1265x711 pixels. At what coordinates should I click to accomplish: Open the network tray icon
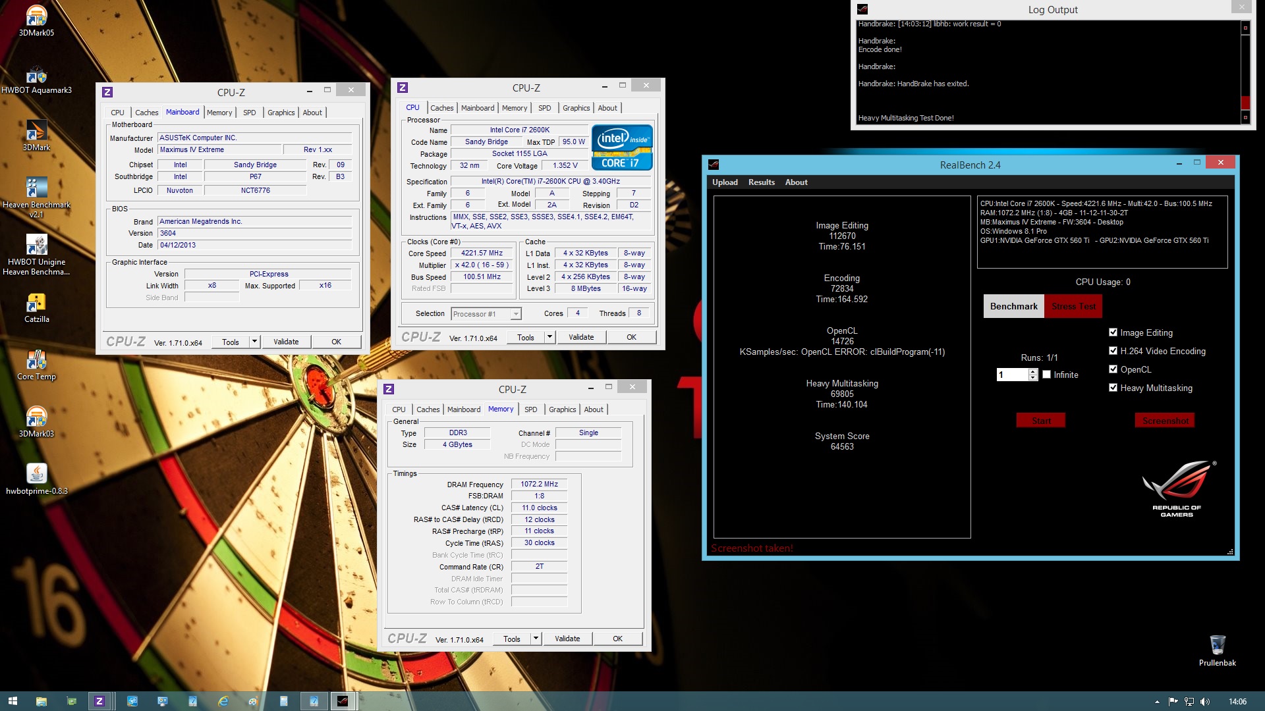[x=1189, y=701]
